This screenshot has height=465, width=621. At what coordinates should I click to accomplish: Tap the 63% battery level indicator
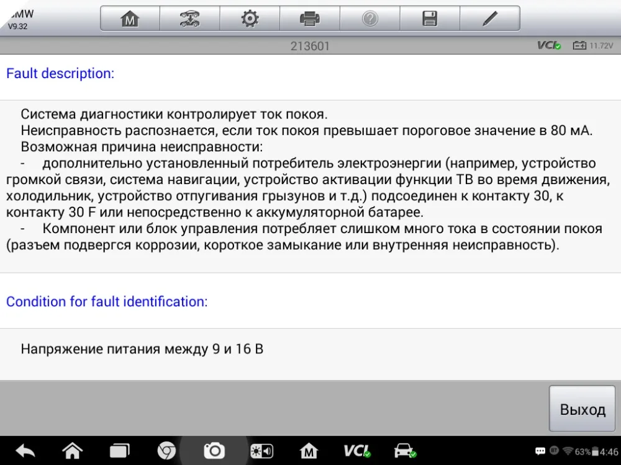click(587, 451)
